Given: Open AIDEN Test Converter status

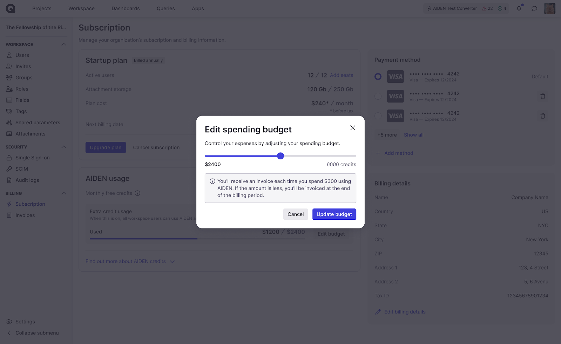Looking at the screenshot, I should (452, 8).
